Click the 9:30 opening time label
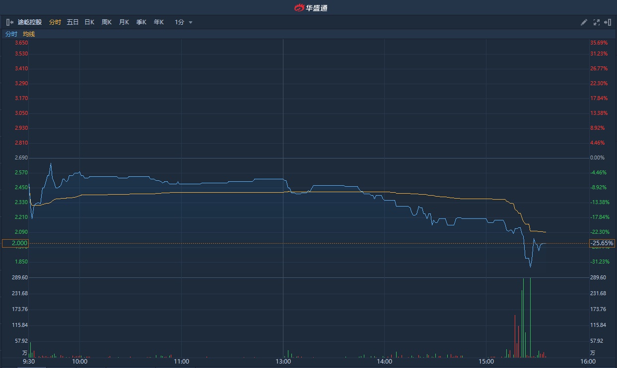This screenshot has height=368, width=617. pyautogui.click(x=29, y=362)
